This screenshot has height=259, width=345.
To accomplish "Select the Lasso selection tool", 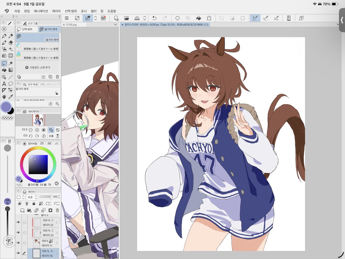I will 4,63.
